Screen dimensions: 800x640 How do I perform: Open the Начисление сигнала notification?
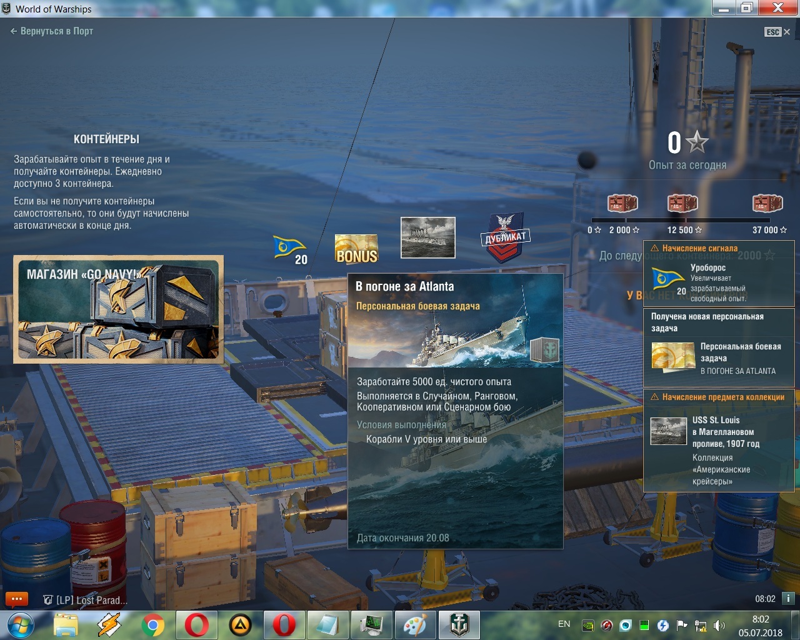click(x=719, y=273)
